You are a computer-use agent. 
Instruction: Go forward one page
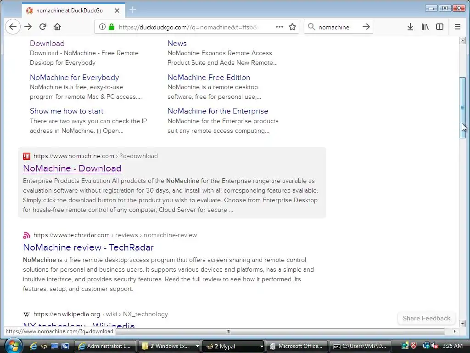(x=28, y=27)
